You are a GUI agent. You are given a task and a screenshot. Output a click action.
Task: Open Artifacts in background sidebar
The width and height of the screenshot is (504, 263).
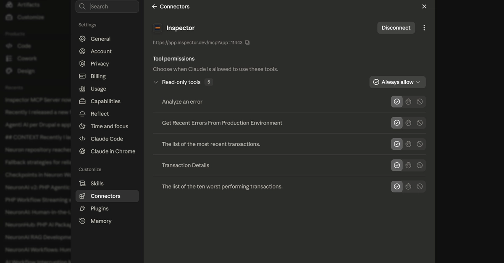(x=24, y=5)
